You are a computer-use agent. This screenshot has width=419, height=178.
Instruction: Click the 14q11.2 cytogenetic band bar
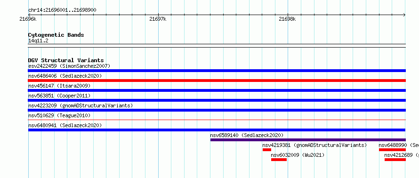217,46
